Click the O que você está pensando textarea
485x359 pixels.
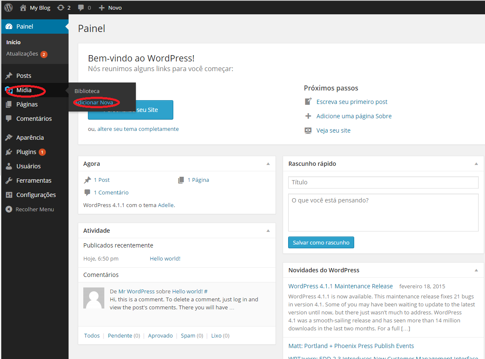pyautogui.click(x=383, y=213)
